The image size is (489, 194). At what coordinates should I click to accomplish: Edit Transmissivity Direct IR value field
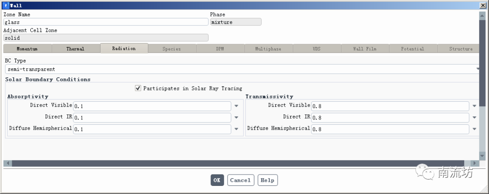click(390, 118)
